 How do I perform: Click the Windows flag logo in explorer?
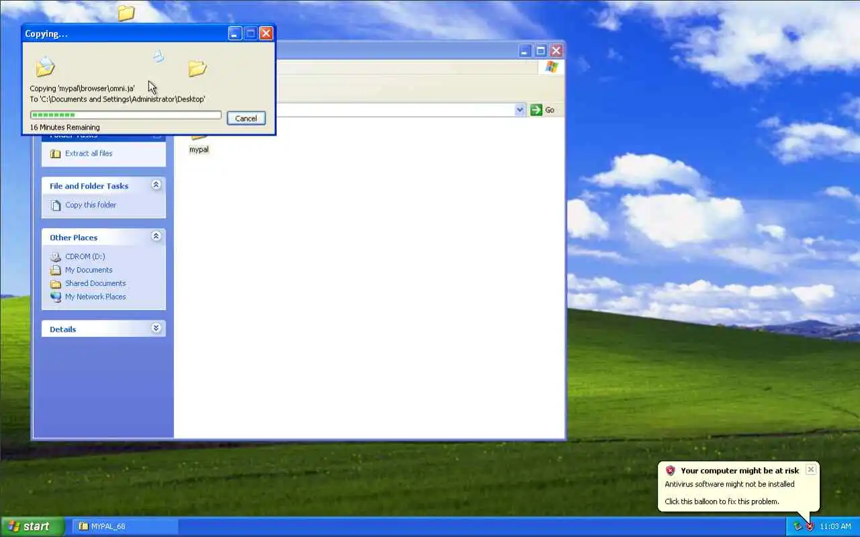552,67
